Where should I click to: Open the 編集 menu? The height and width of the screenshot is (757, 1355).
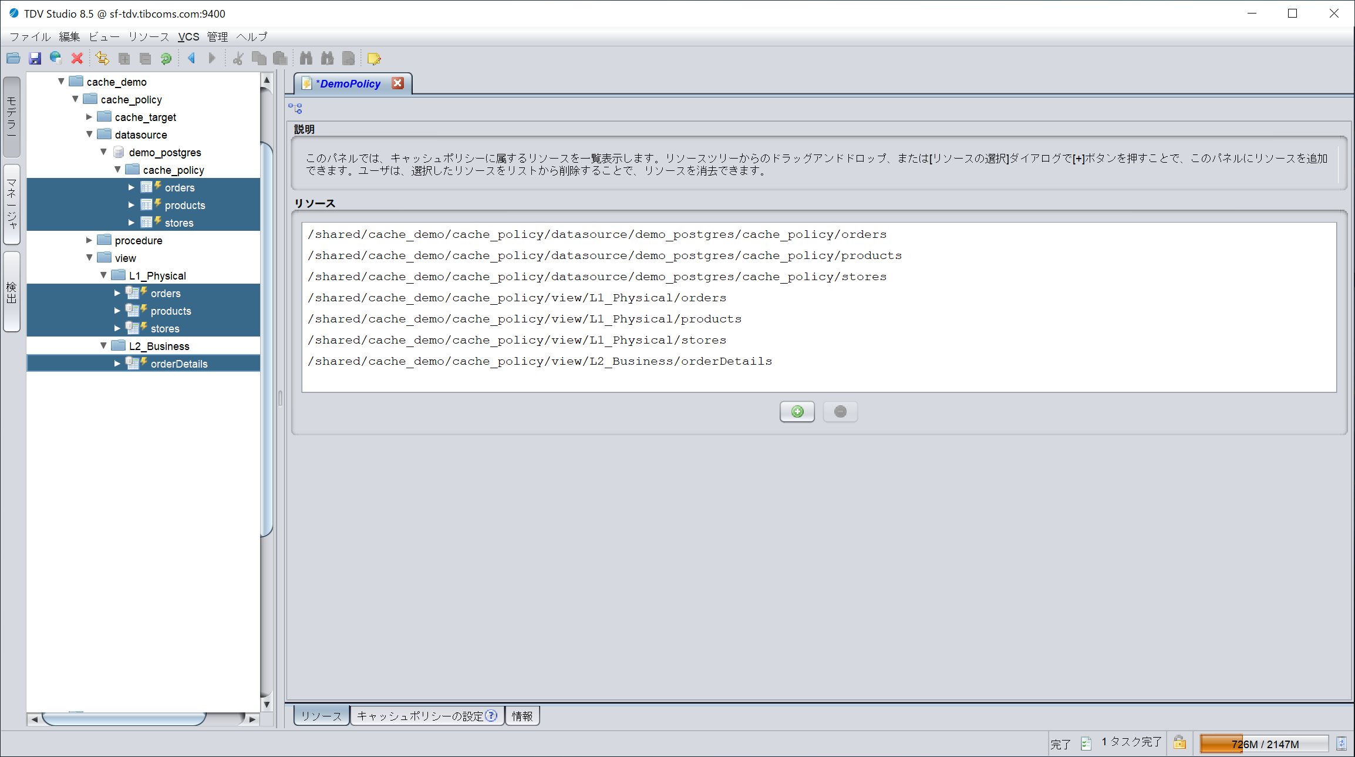coord(69,36)
